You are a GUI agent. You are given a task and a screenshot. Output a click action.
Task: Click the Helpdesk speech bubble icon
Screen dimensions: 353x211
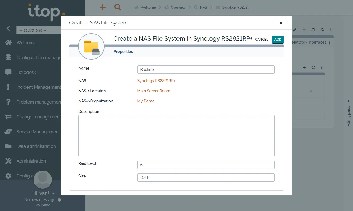tap(8, 72)
